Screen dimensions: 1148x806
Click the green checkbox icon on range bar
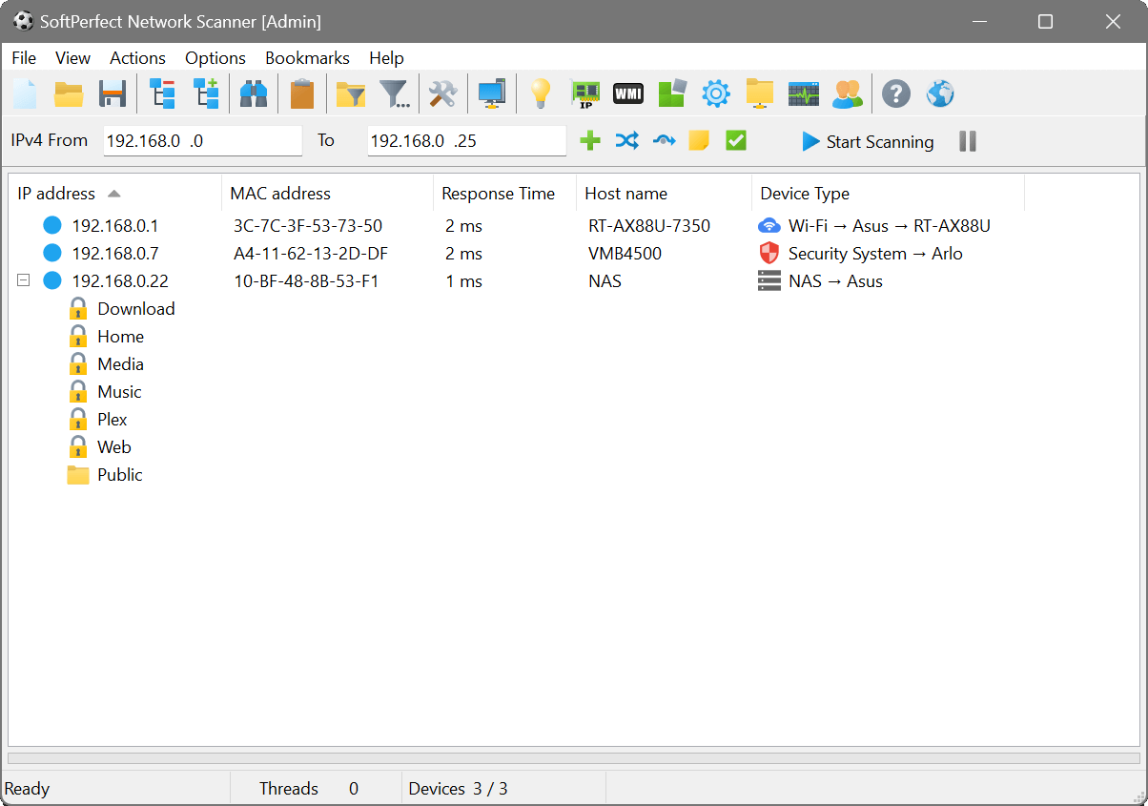point(735,140)
